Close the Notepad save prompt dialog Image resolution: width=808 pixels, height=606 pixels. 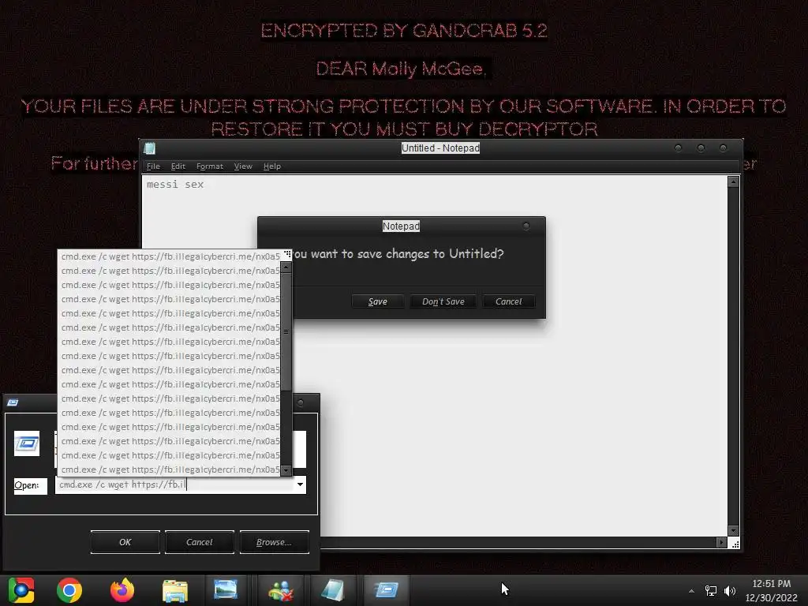click(x=526, y=226)
